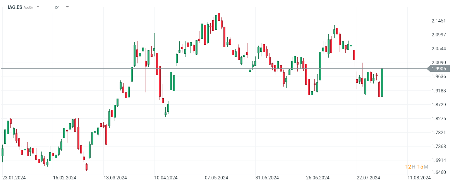Click the 1.8275 price axis label
This screenshot has height=184, width=455.
click(x=439, y=118)
